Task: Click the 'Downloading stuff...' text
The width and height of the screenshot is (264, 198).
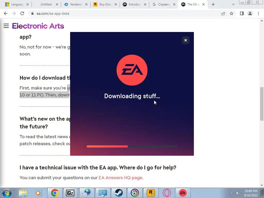Action: pos(132,96)
